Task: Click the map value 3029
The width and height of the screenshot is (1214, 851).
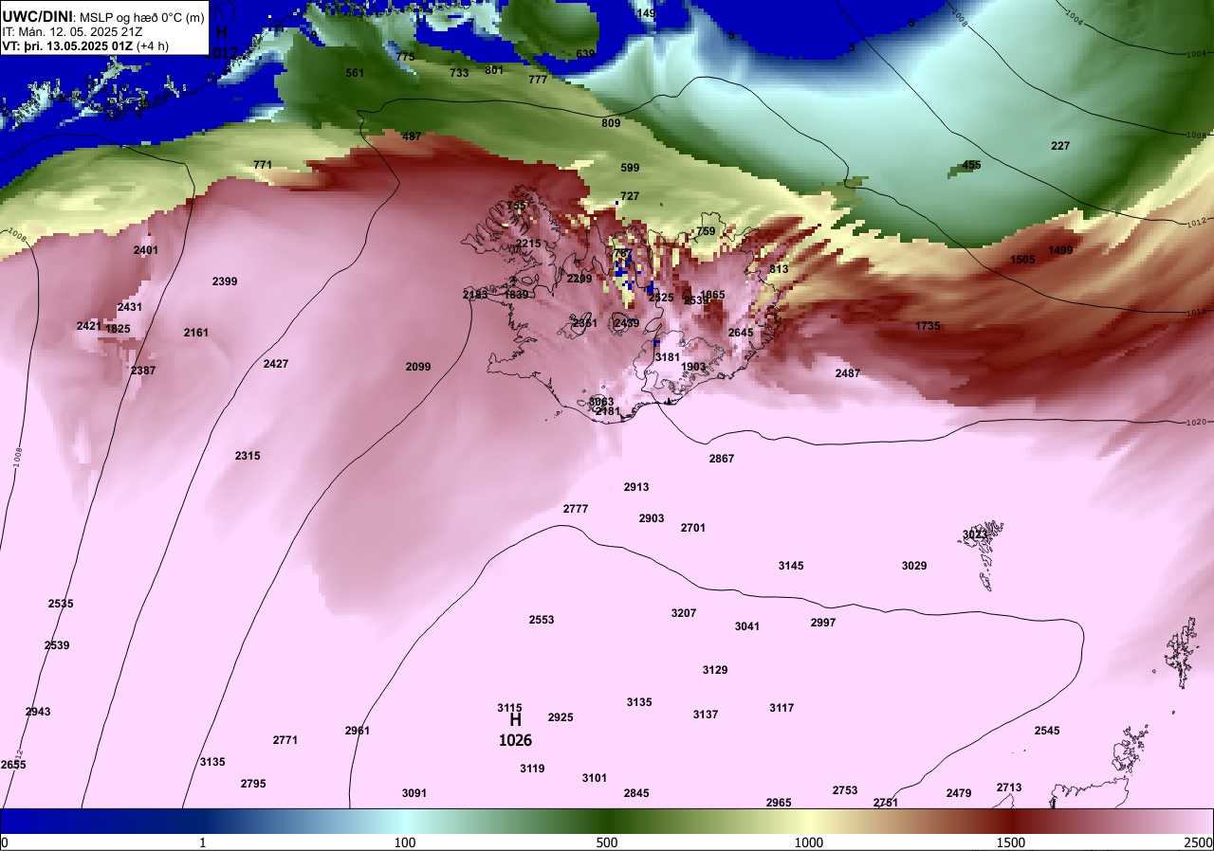Action: click(914, 566)
